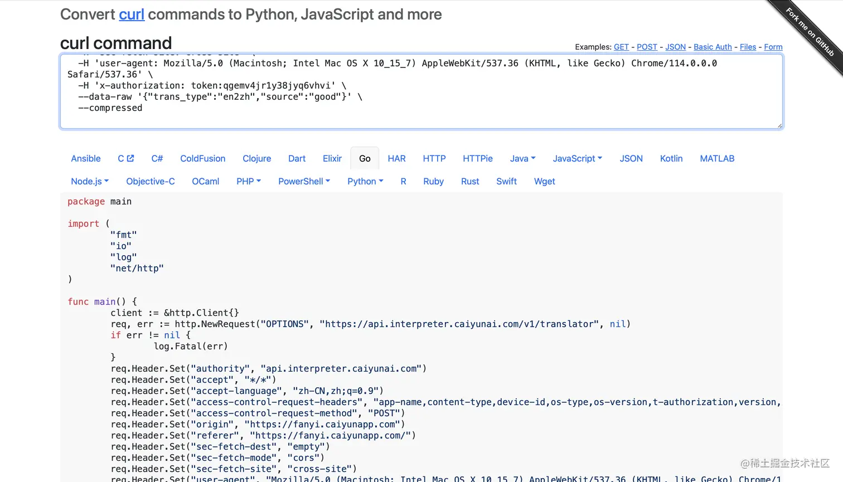Switch to the HTTPie tab

[x=478, y=158]
